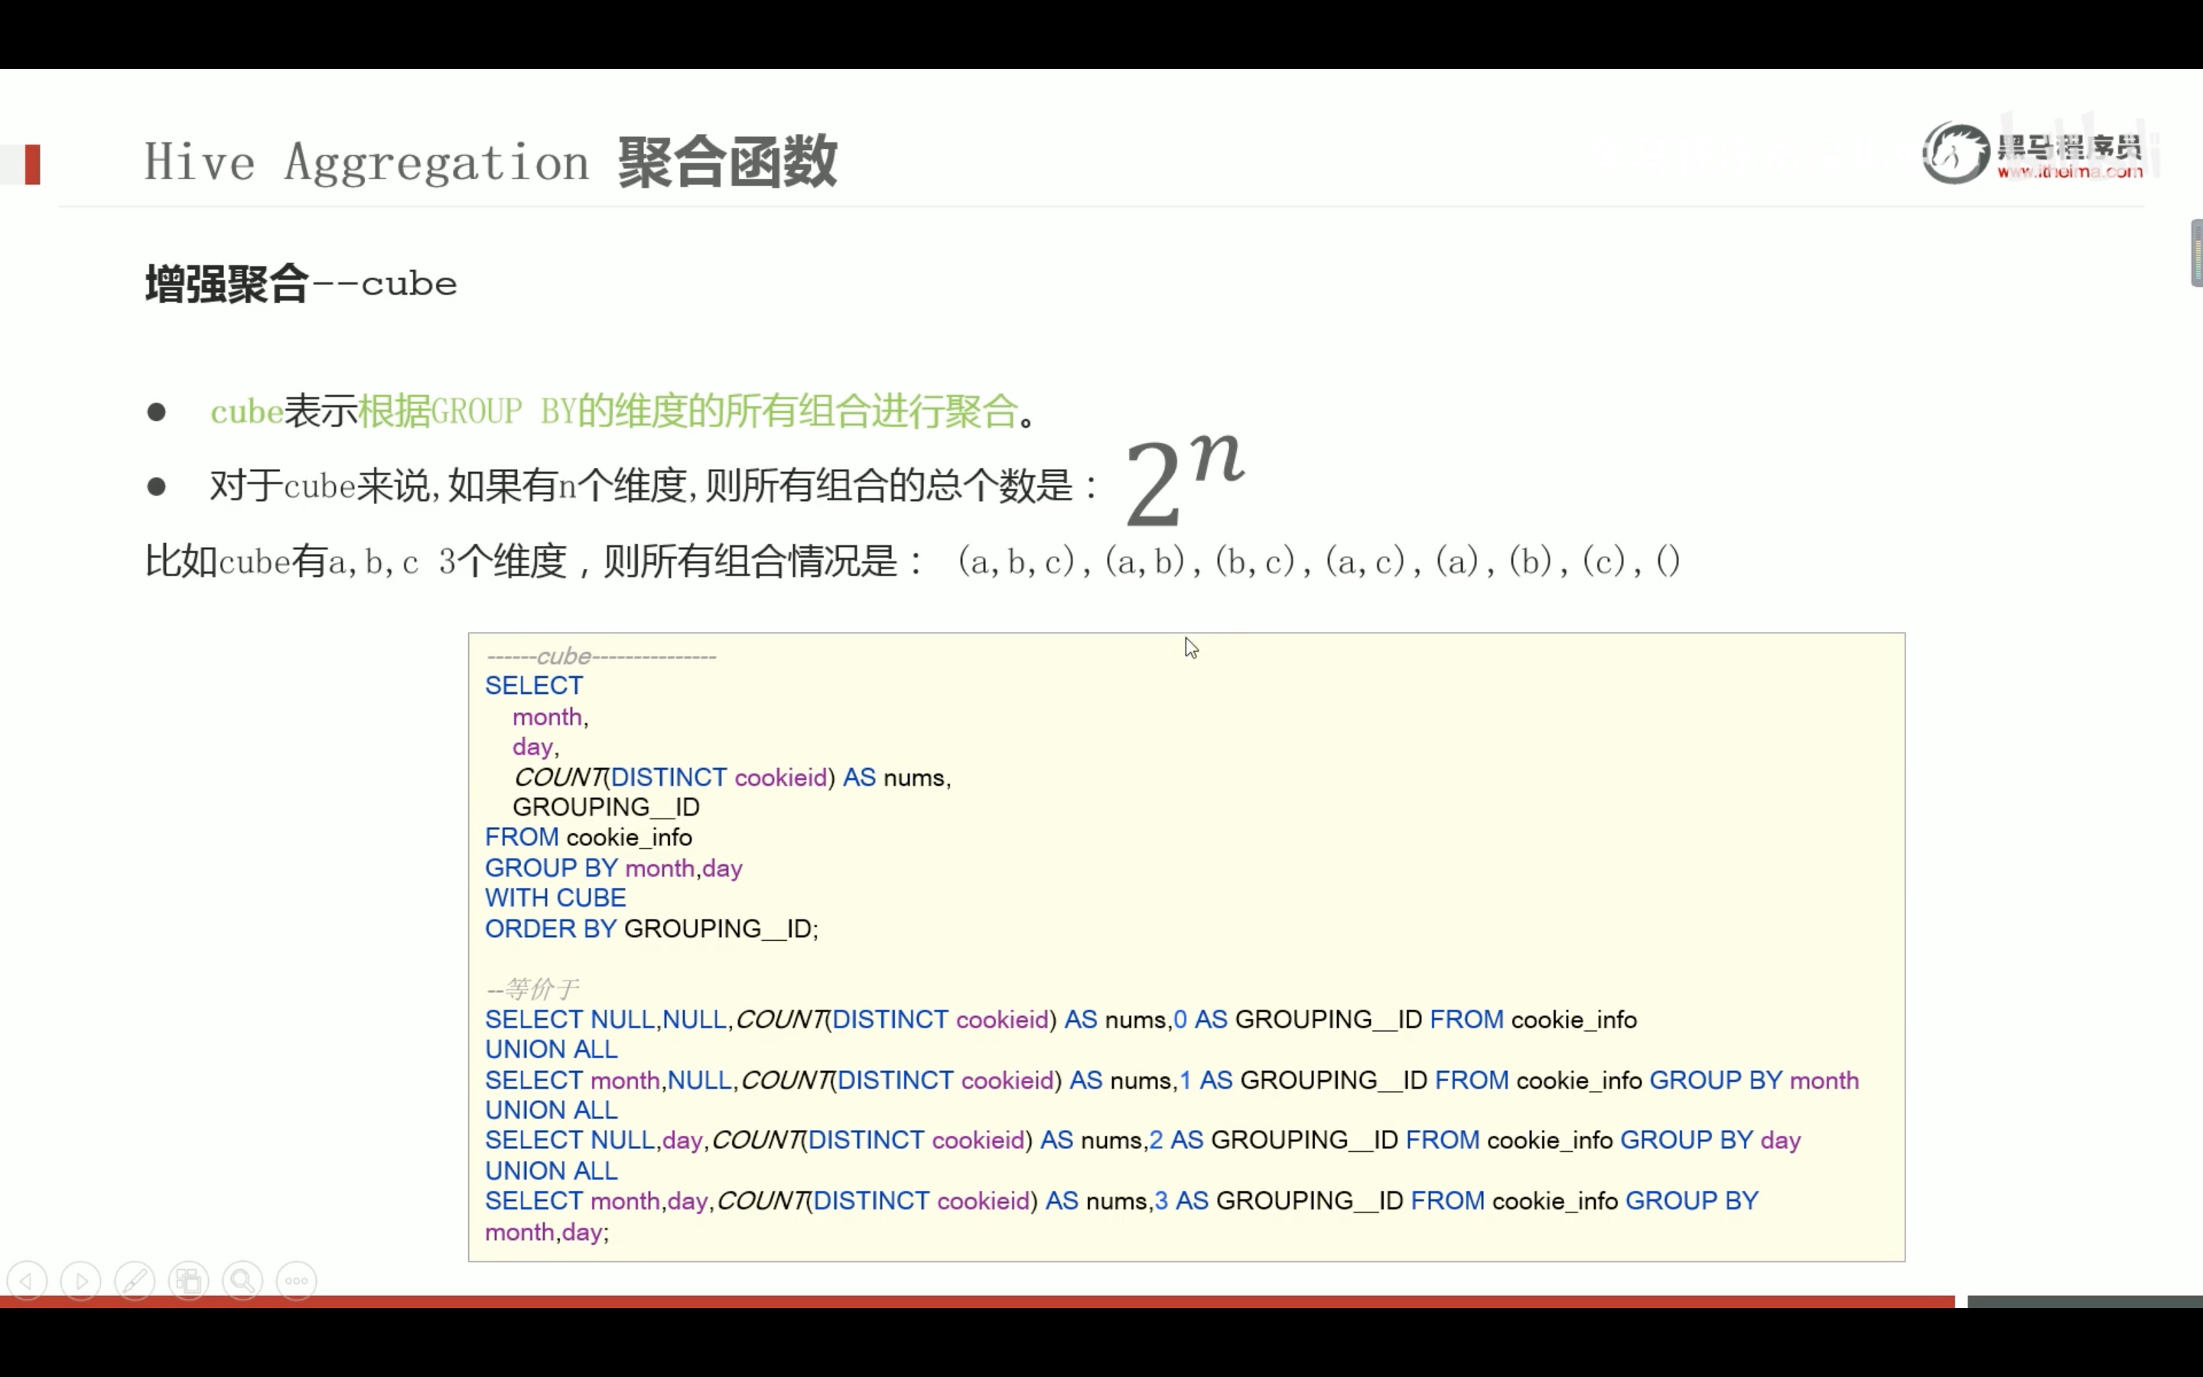Click the first 'UNION ALL' line
Viewport: 2203px width, 1377px height.
click(552, 1050)
